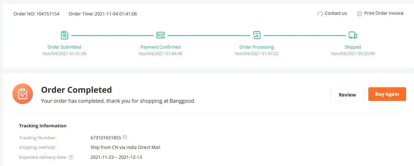
Task: Open Print Order Invoice link
Action: point(384,13)
